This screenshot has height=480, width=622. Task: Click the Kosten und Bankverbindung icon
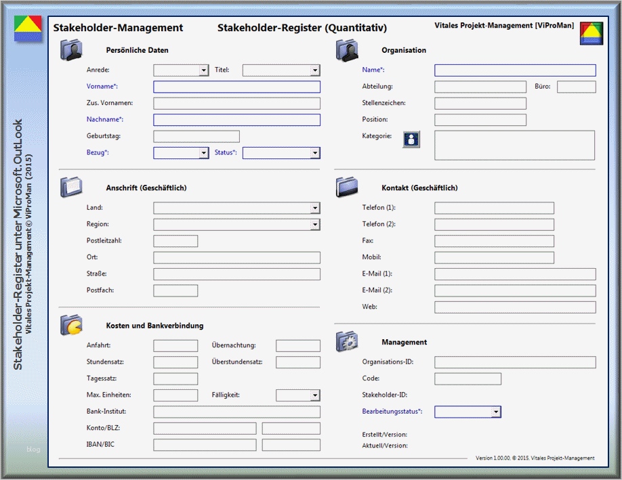coord(70,325)
